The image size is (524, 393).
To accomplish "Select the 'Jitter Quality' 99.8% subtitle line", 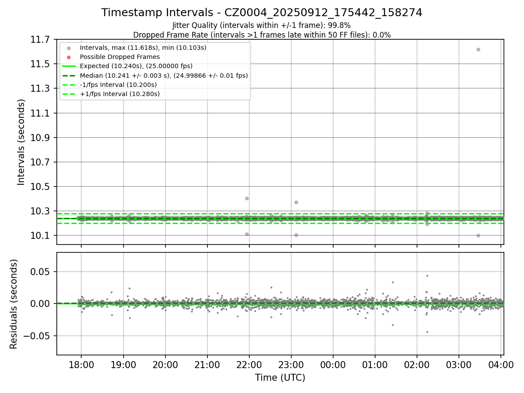I will point(262,25).
